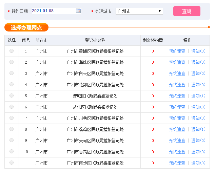
Task: Open the calendar picker icon in the date field
Action: pyautogui.click(x=78, y=11)
